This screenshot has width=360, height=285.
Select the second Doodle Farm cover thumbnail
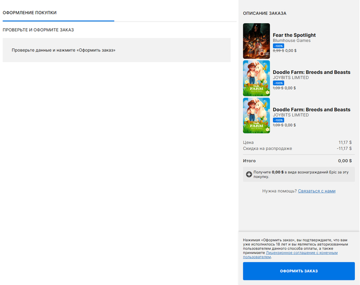[x=256, y=116]
